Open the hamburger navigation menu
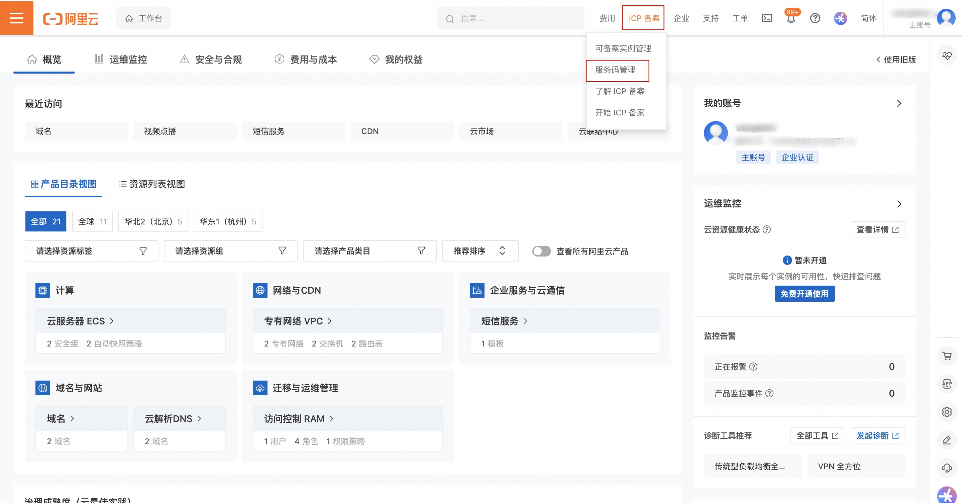Image resolution: width=963 pixels, height=503 pixels. (16, 18)
